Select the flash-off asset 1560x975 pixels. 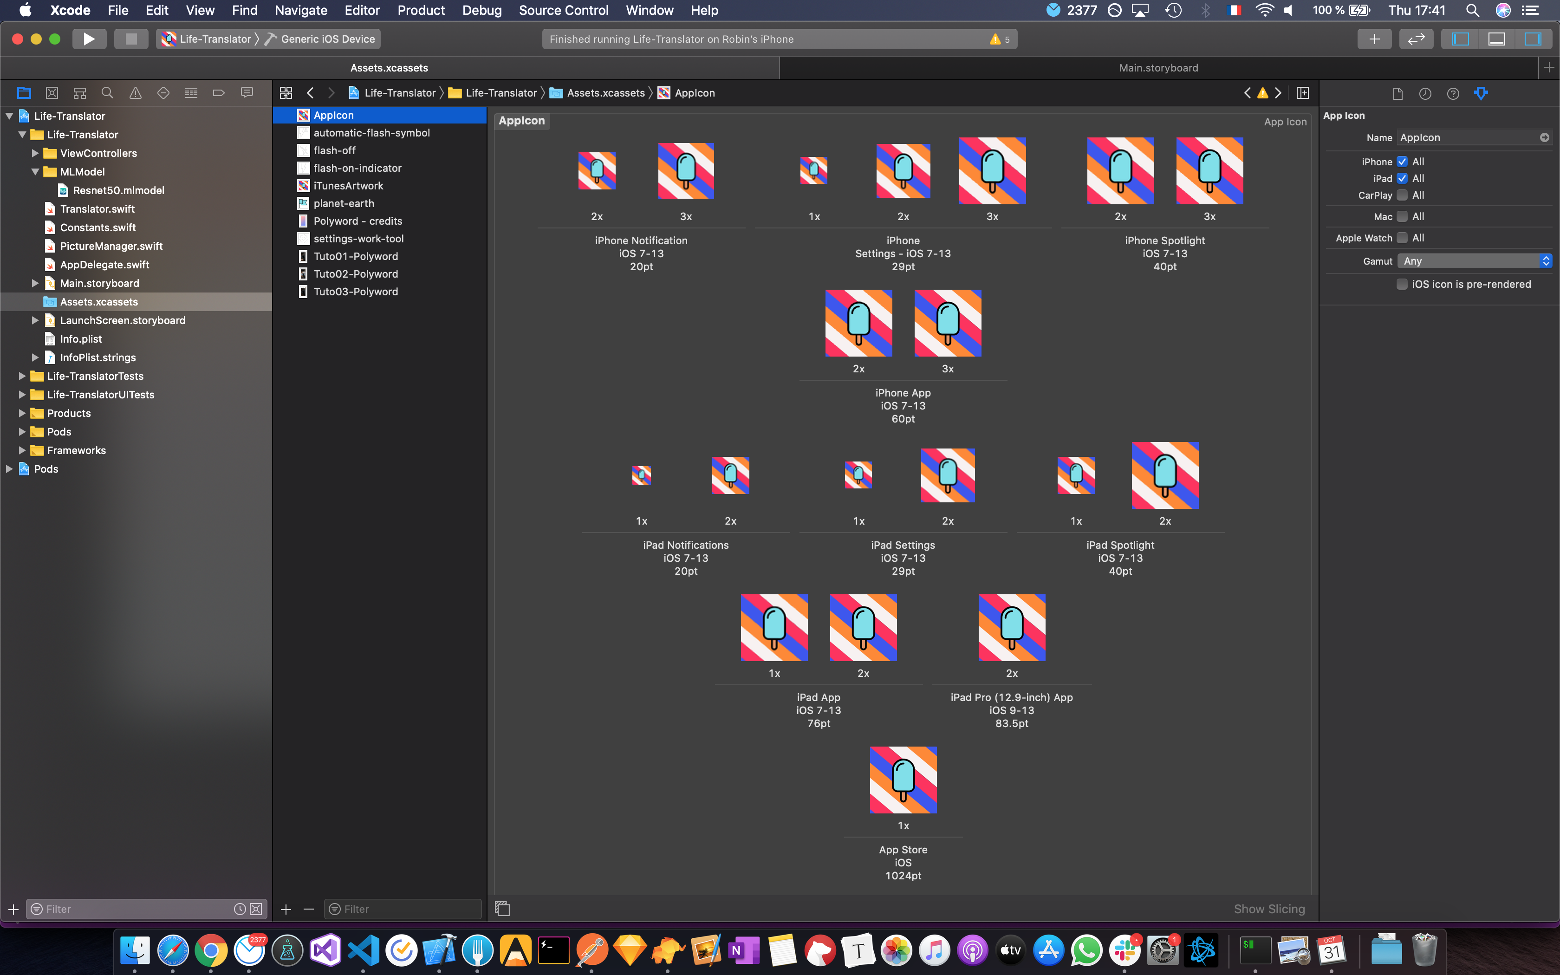tap(335, 150)
